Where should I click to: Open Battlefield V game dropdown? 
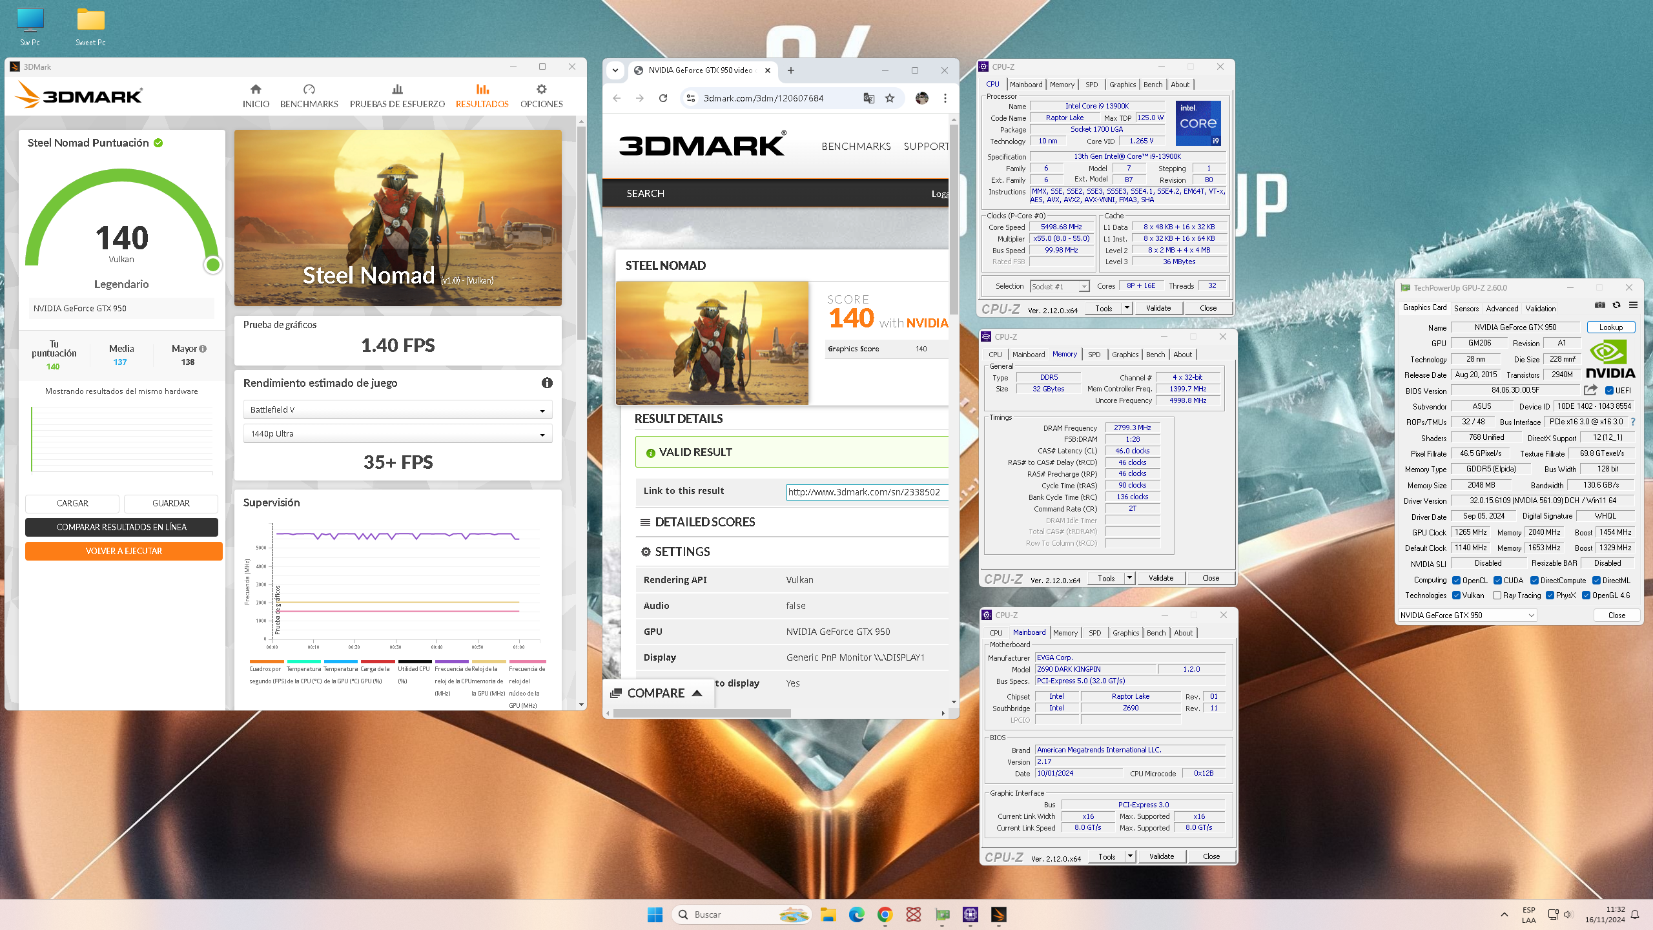398,409
